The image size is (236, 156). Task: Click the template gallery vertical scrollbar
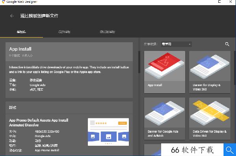point(235,68)
